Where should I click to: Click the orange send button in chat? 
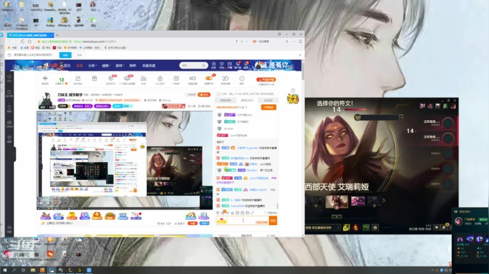pos(273,220)
